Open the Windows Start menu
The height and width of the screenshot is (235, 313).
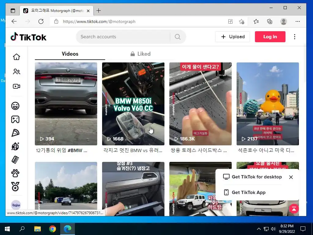click(7, 229)
